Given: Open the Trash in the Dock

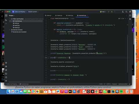Looking at the screenshot, I should (x=131, y=91).
